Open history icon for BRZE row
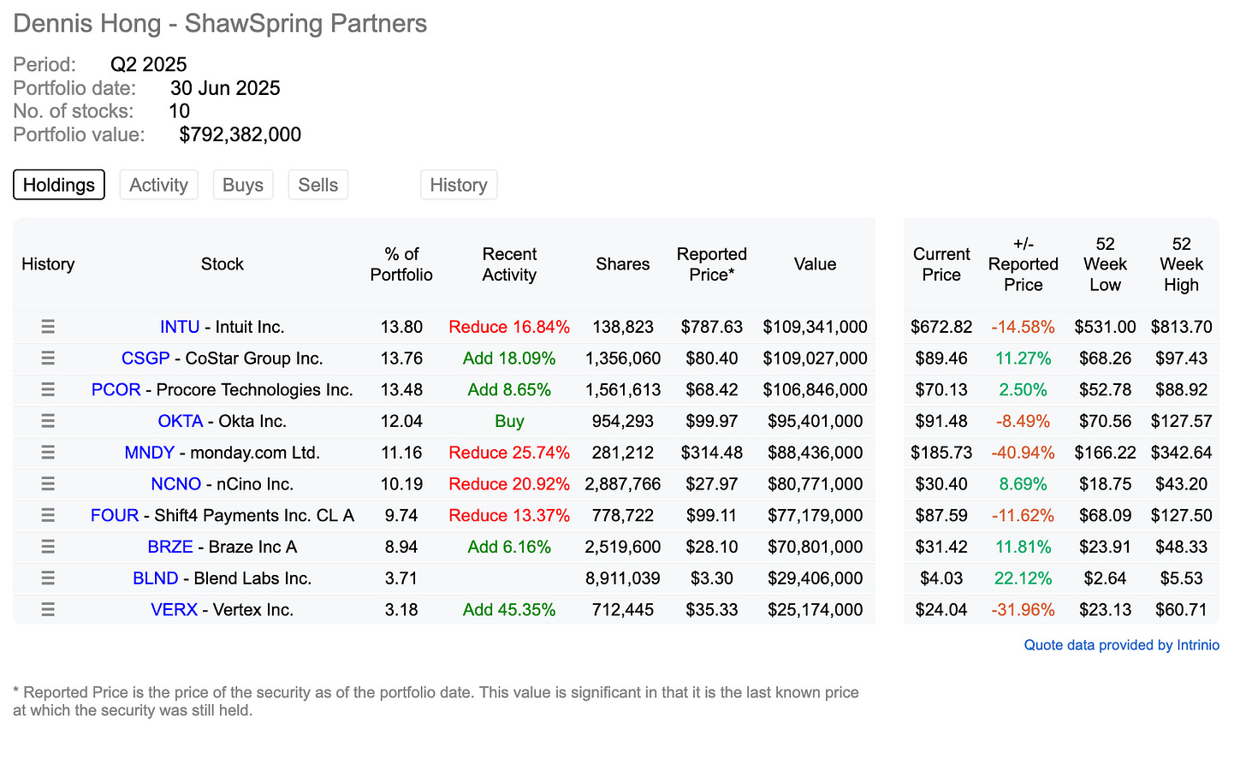The image size is (1246, 764). 48,547
